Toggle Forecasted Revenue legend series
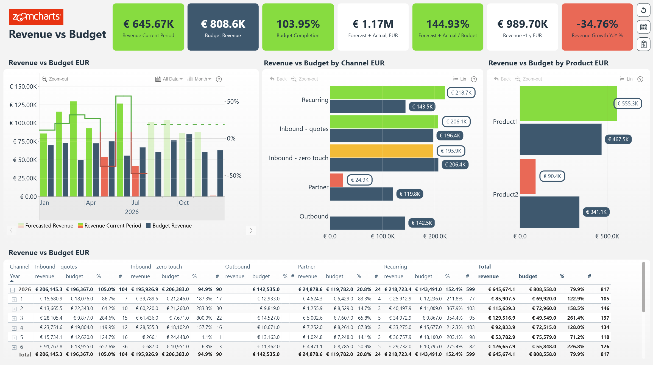This screenshot has height=365, width=653. [x=46, y=226]
